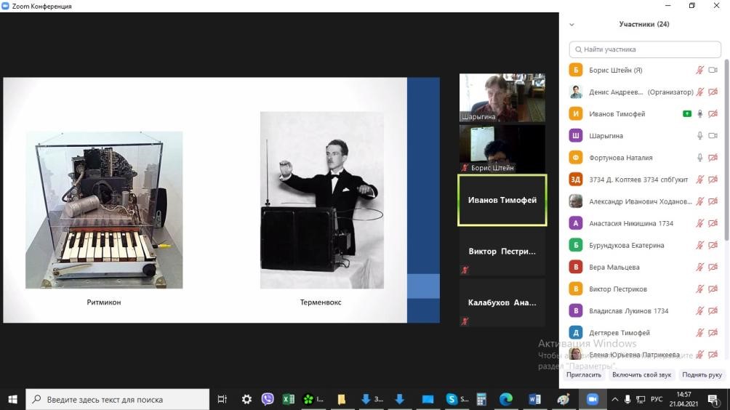Click muted mic icon for Бурундукова Екатерина
This screenshot has width=730, height=410.
[x=699, y=245]
